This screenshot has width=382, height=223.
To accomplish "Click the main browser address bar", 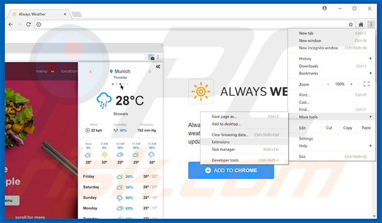I will click(x=195, y=24).
